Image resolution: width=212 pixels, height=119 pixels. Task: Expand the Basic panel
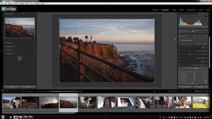(x=207, y=48)
